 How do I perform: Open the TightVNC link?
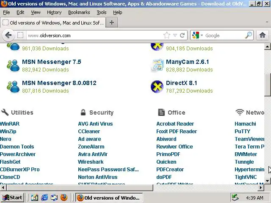point(246,177)
